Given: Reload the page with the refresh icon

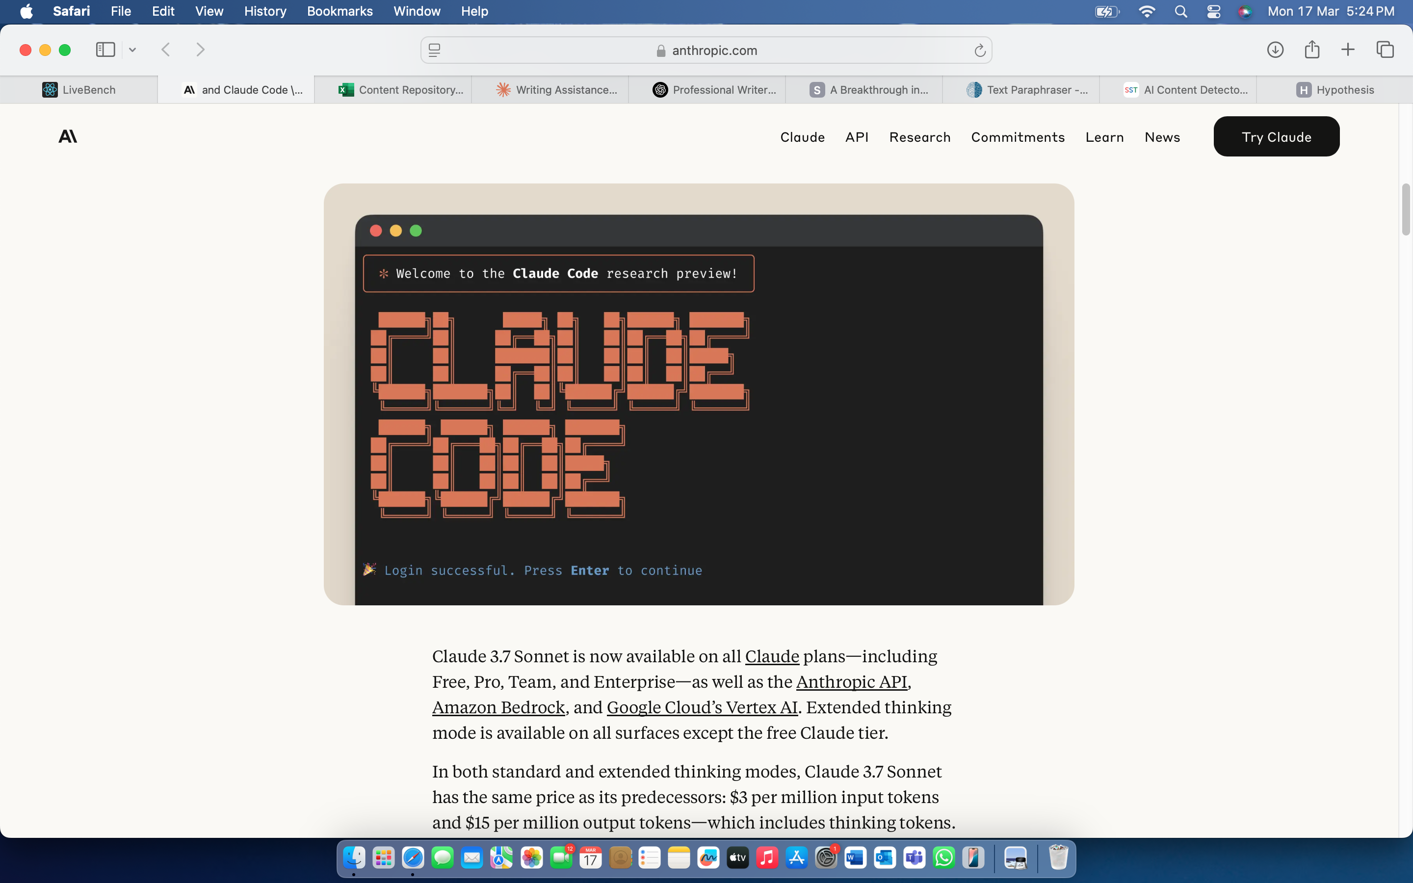Looking at the screenshot, I should [x=980, y=51].
